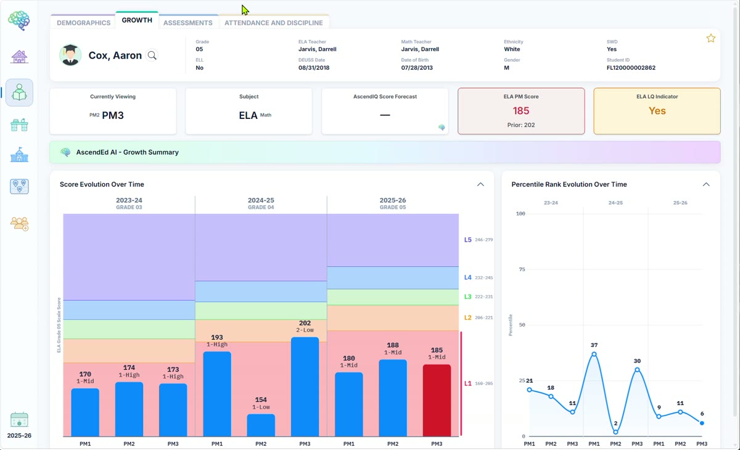Viewport: 740px width, 450px height.
Task: Click the L1 160-205 legend label
Action: 479,383
